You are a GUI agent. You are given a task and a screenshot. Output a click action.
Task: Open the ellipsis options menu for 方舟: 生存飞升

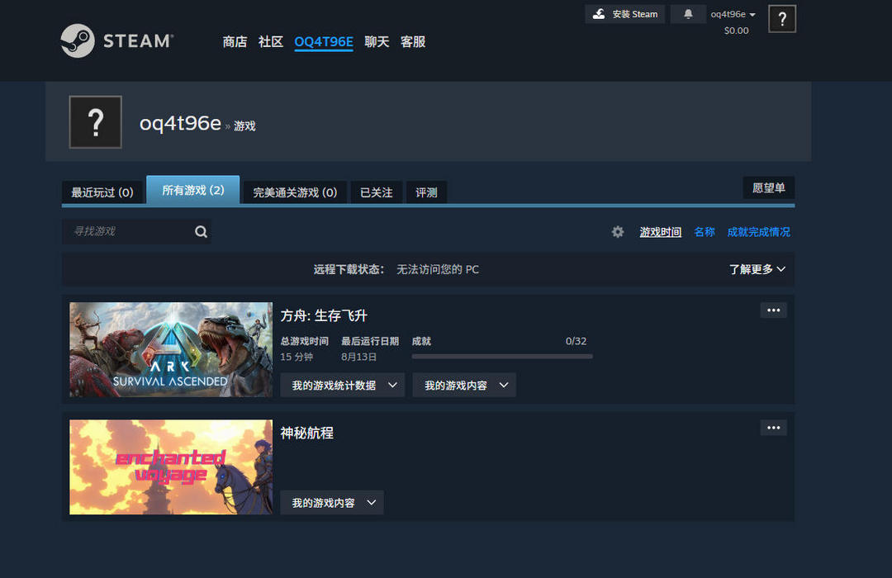pyautogui.click(x=773, y=310)
